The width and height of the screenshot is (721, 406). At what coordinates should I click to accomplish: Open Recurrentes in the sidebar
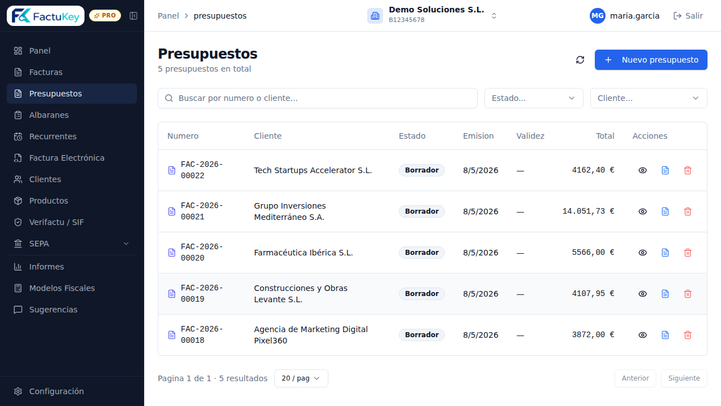[x=72, y=136]
